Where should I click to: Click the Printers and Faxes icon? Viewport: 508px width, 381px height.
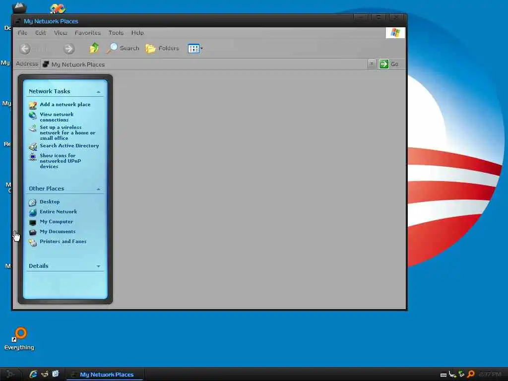coord(32,242)
